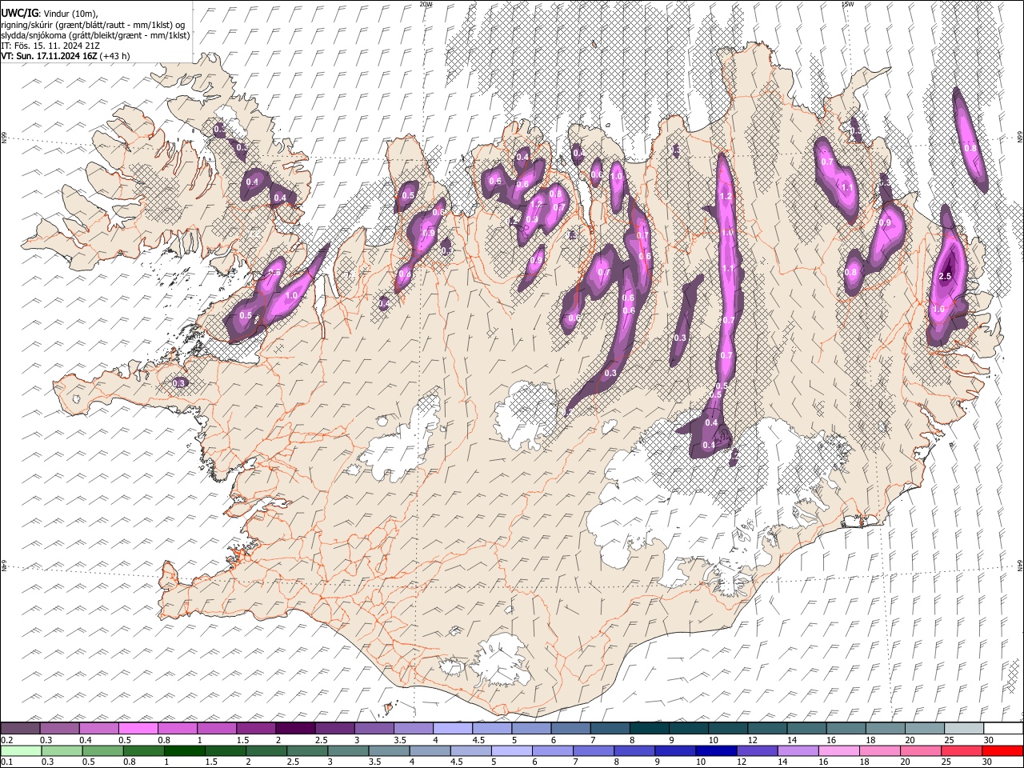Click the dull mauve 0.2 swatch in upper legend
The height and width of the screenshot is (768, 1024).
[20, 727]
